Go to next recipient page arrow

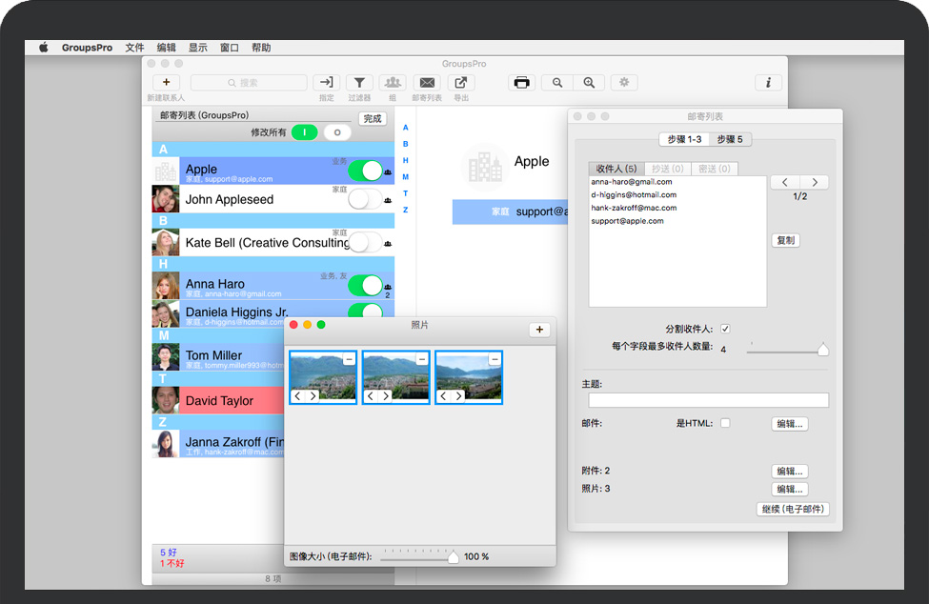pyautogui.click(x=814, y=182)
